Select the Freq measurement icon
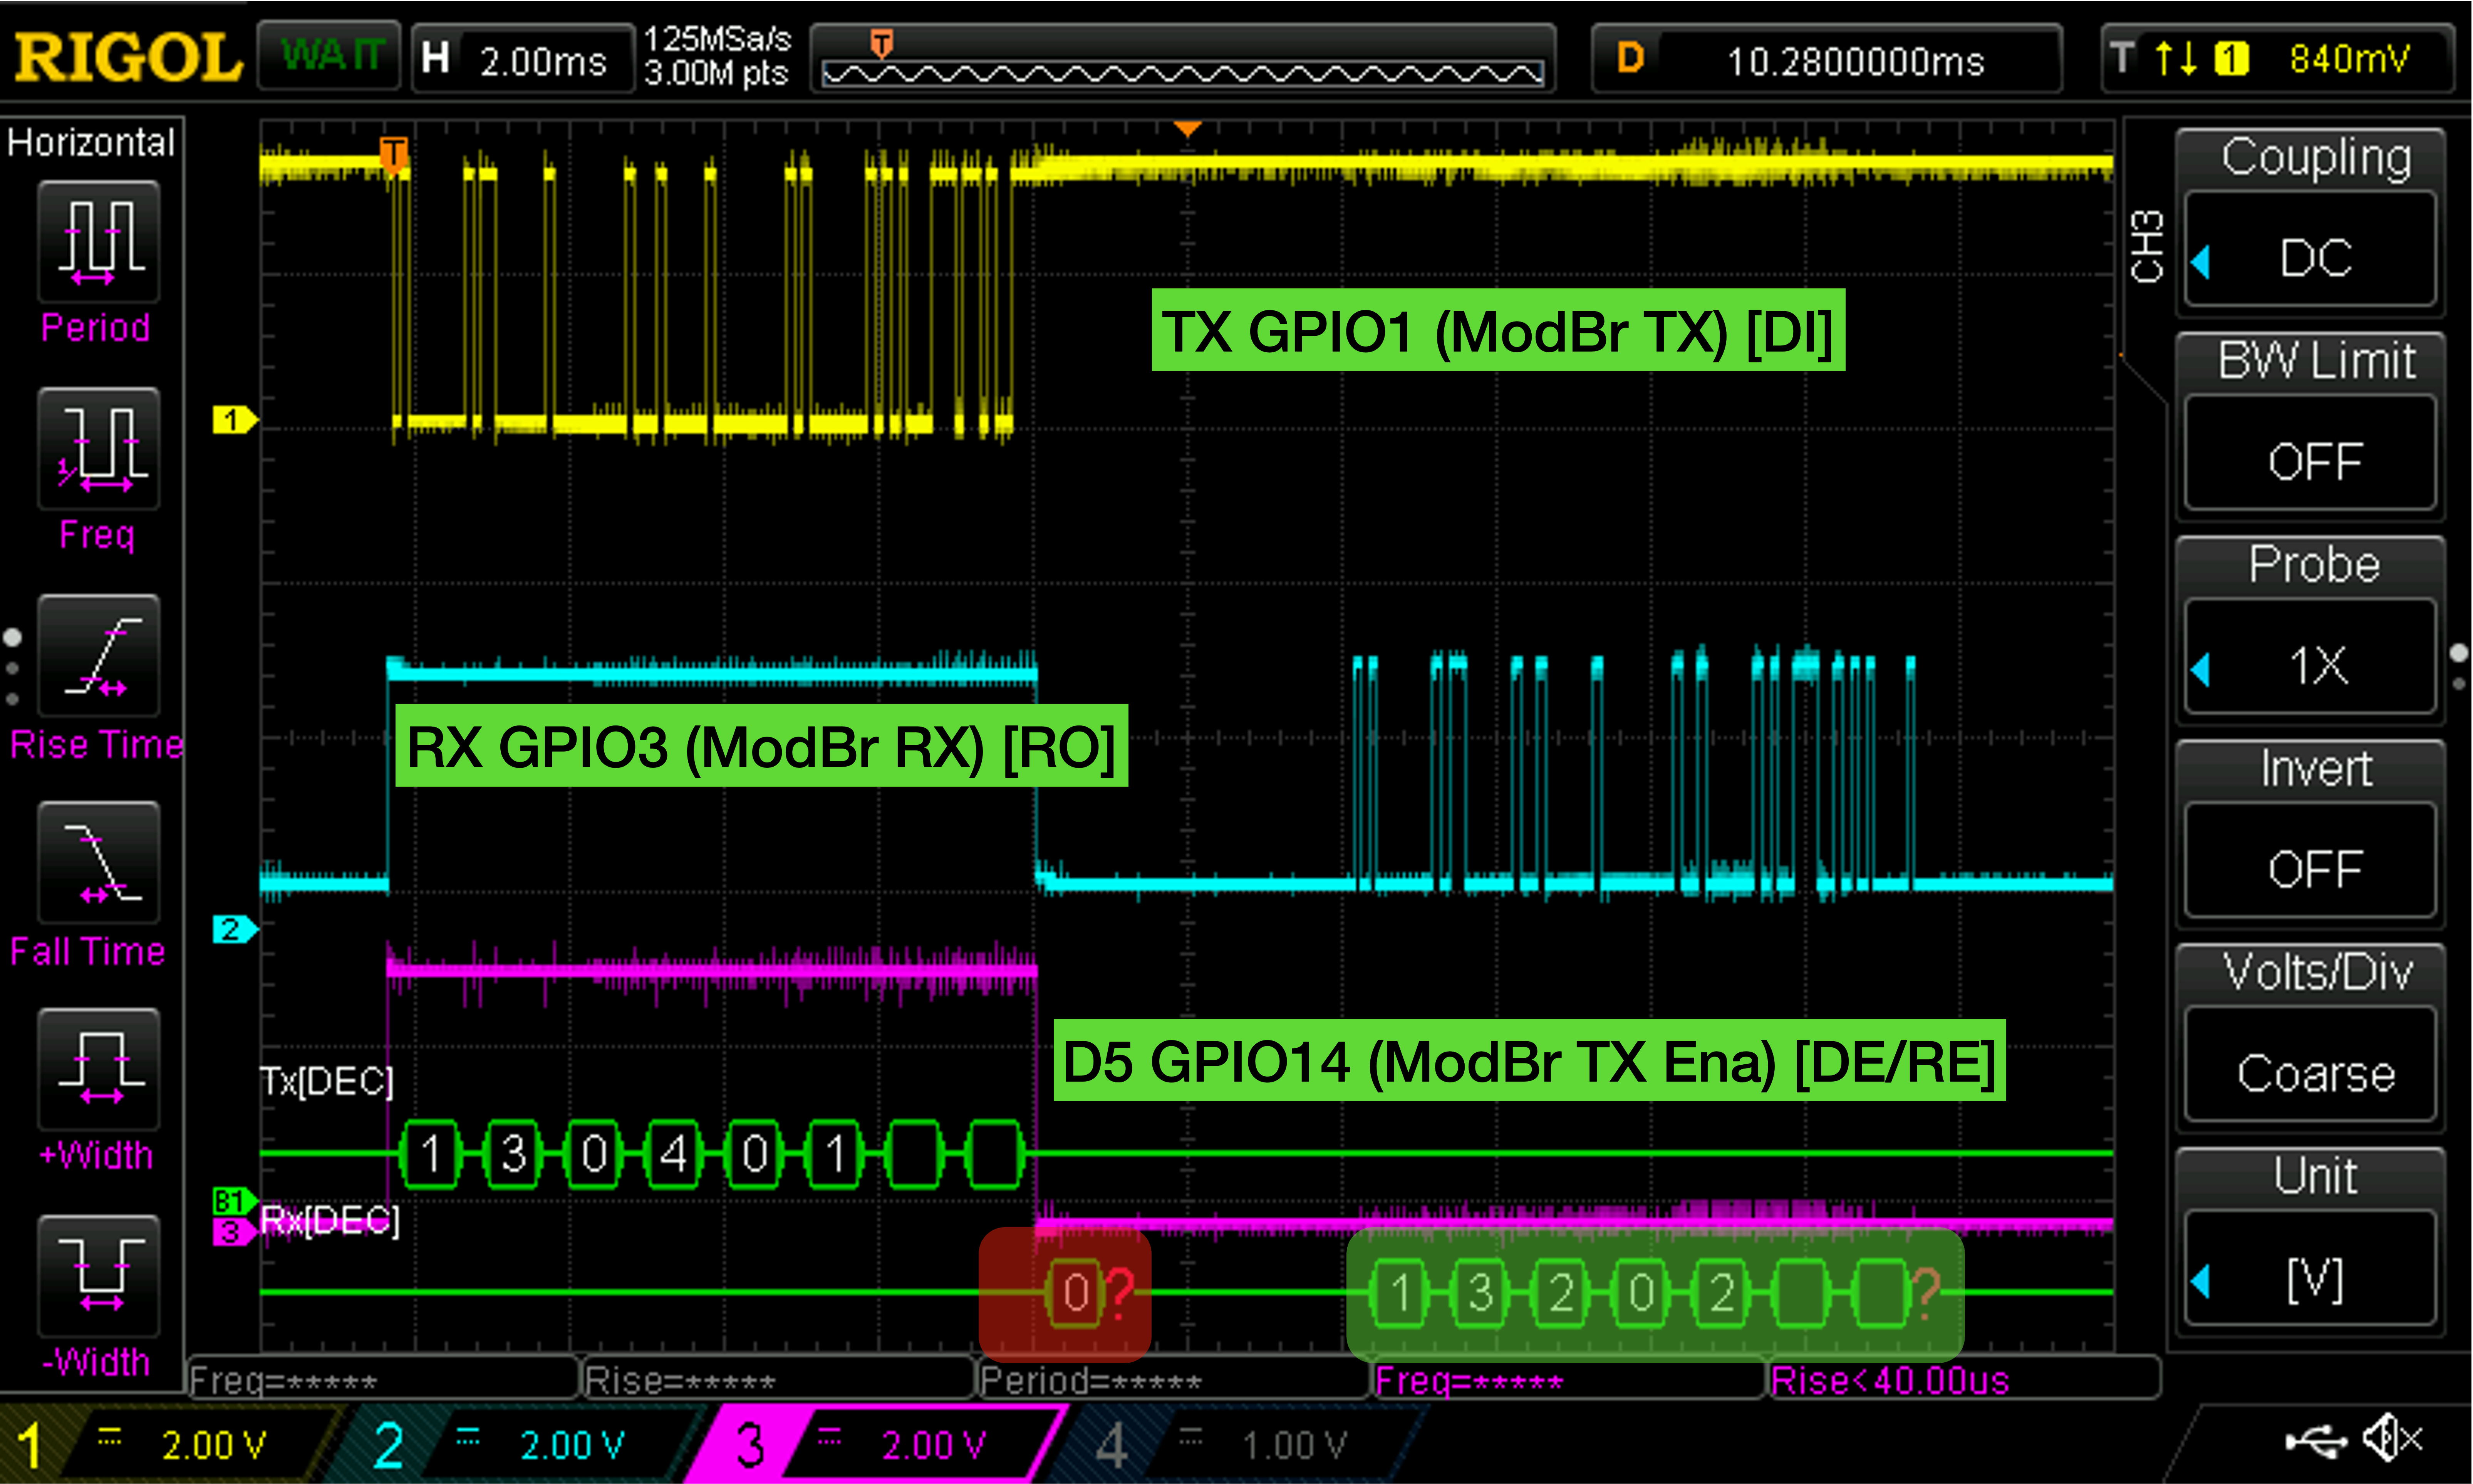Image resolution: width=2473 pixels, height=1484 pixels. coord(98,449)
